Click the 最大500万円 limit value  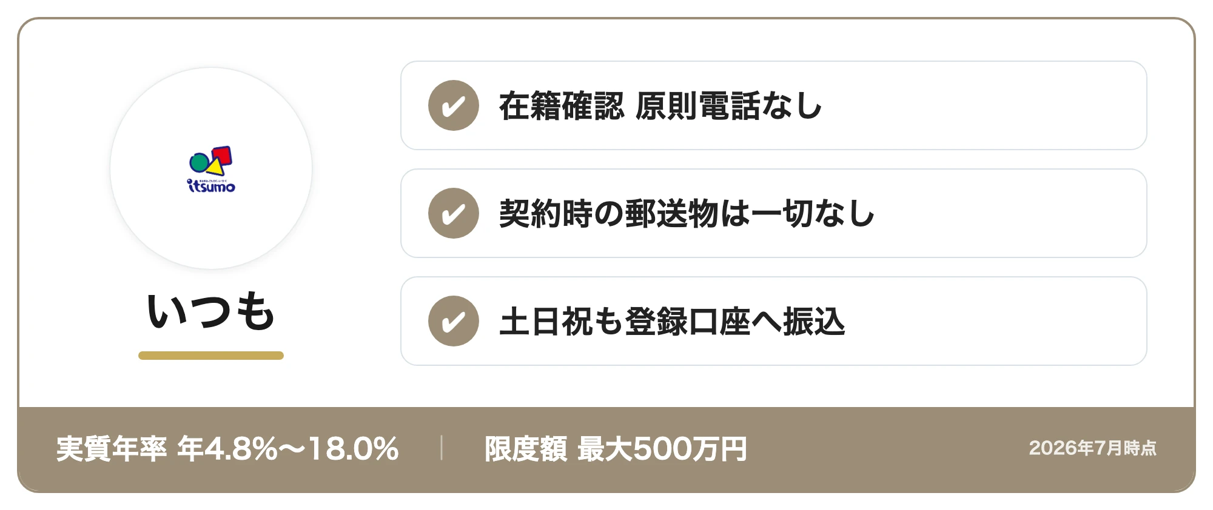pos(662,449)
